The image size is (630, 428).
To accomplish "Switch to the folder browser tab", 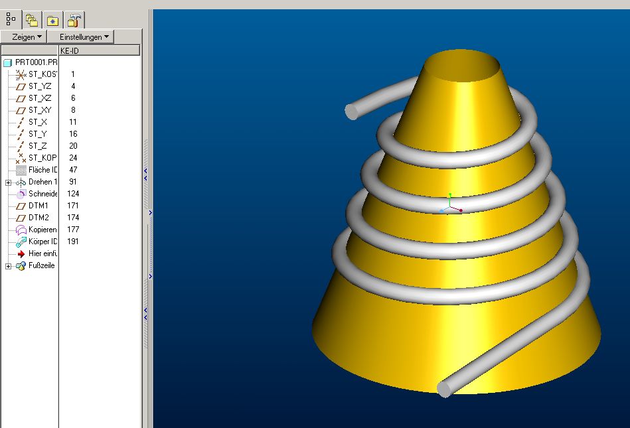I will pos(32,20).
